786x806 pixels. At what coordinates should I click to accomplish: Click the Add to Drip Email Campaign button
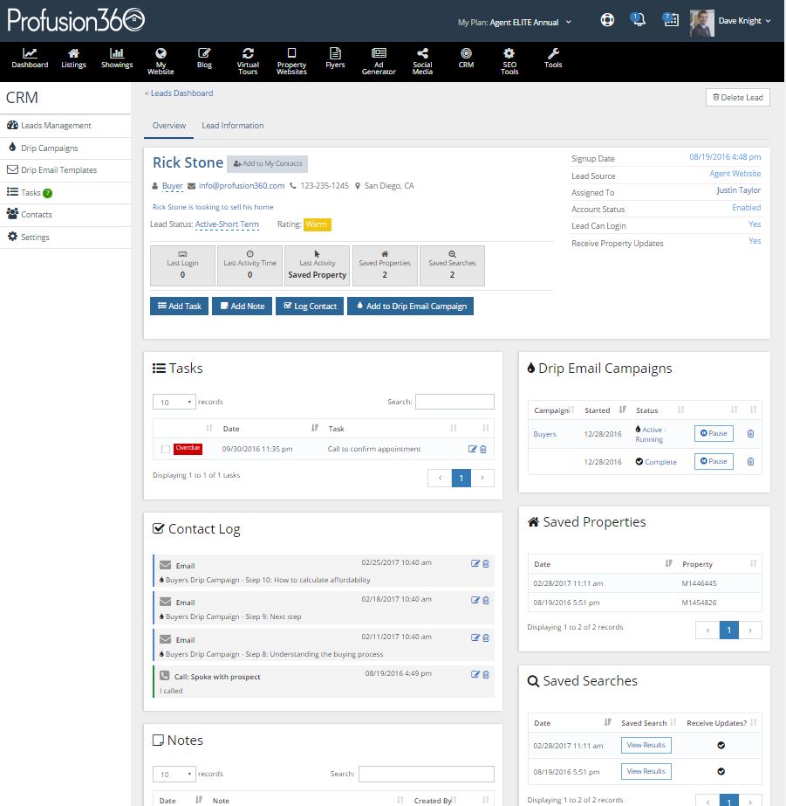410,307
